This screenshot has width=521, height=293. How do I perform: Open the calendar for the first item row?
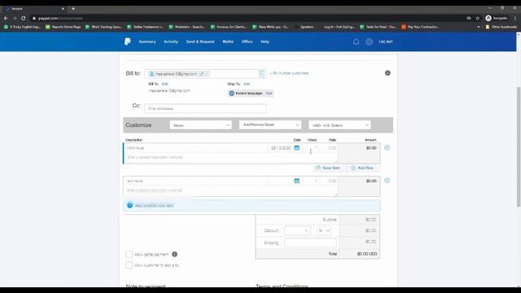(296, 148)
